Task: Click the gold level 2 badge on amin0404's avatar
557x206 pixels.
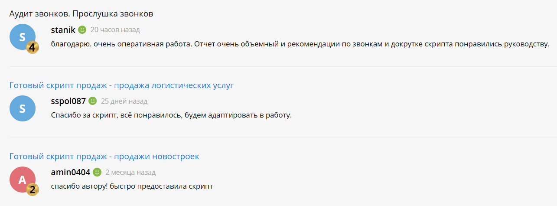Action: tap(33, 190)
